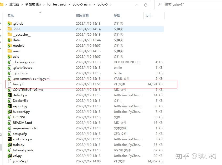222x165 pixels.
Task: Expand the chevron after 此电脑
Action: [22, 5]
